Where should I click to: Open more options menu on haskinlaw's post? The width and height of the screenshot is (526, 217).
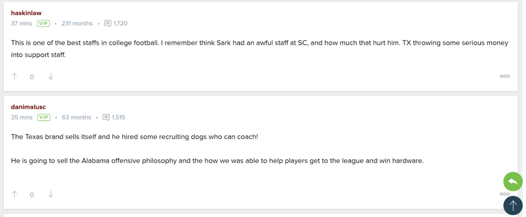click(504, 76)
